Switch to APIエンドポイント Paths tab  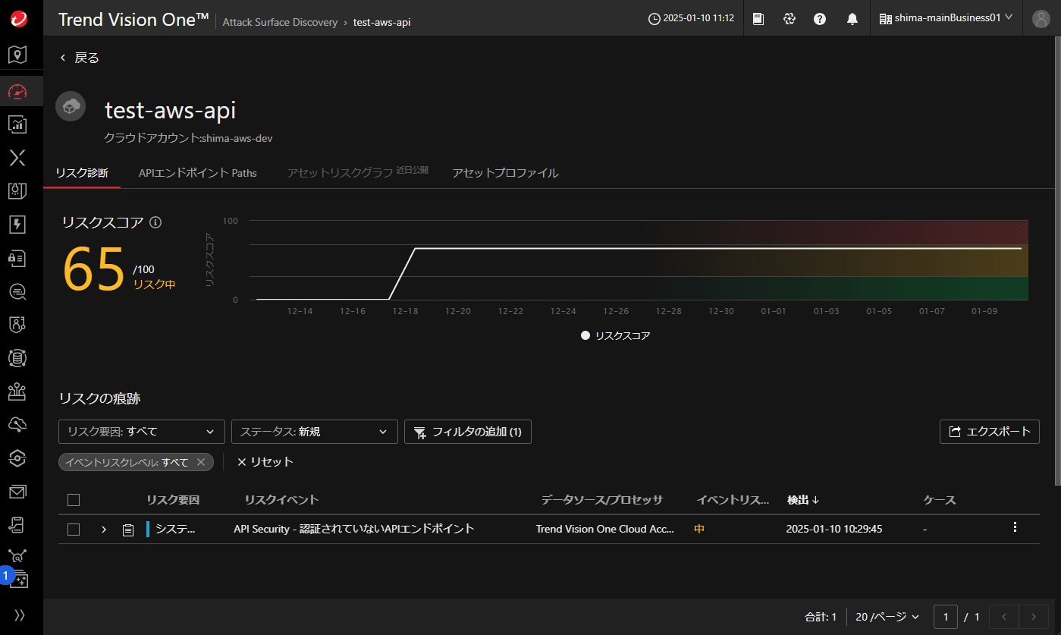(x=198, y=173)
